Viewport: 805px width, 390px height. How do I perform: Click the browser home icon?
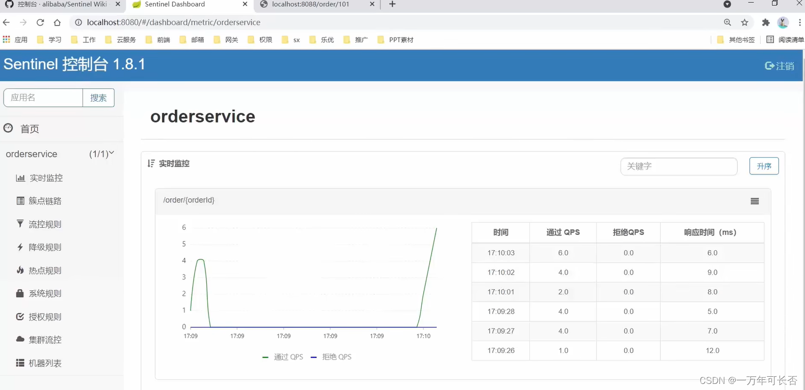pyautogui.click(x=57, y=22)
